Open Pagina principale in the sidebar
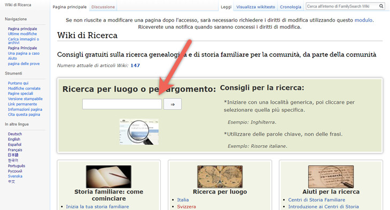390x210 pixels. (x=22, y=29)
